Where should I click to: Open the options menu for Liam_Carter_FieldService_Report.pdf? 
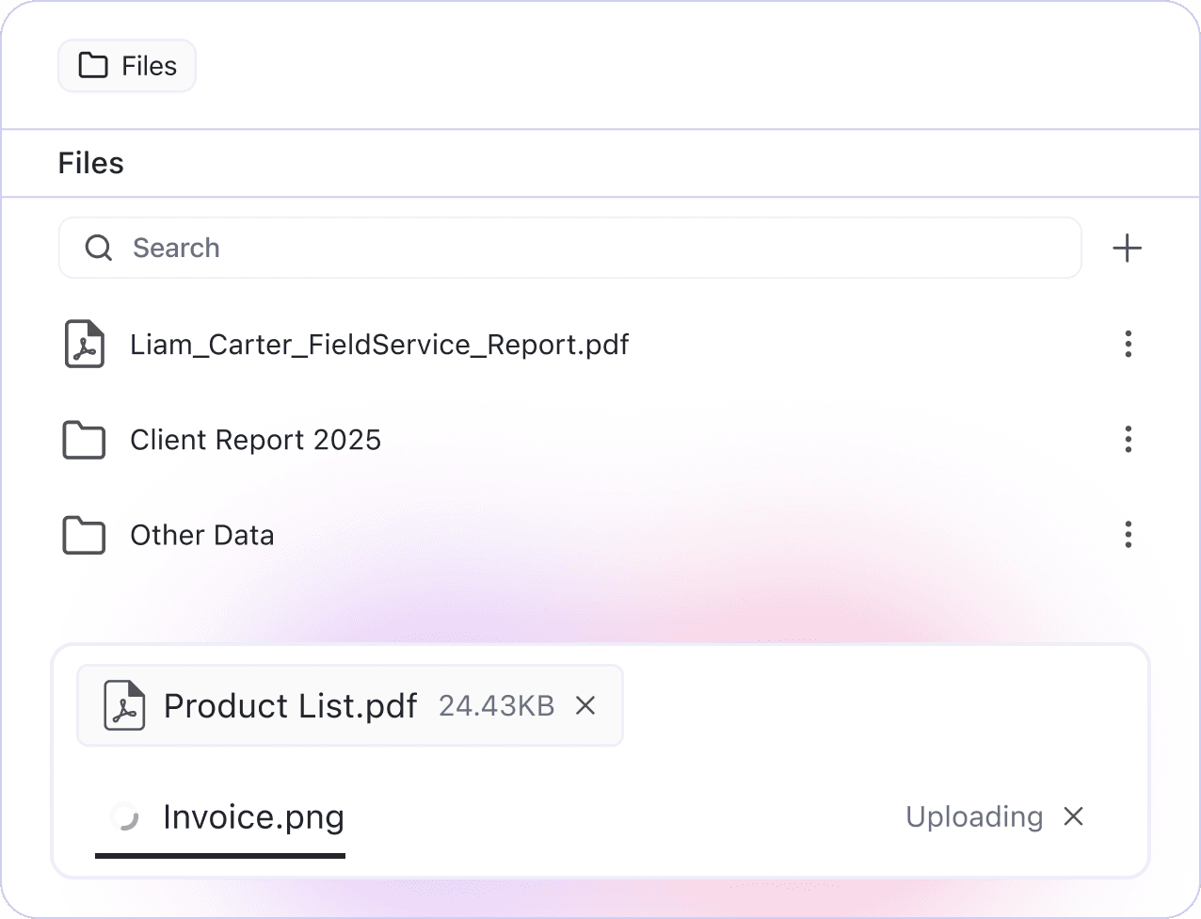point(1128,345)
